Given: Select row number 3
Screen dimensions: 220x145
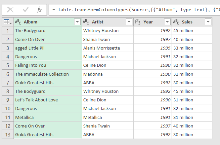Looking at the screenshot, I should 8,48.
